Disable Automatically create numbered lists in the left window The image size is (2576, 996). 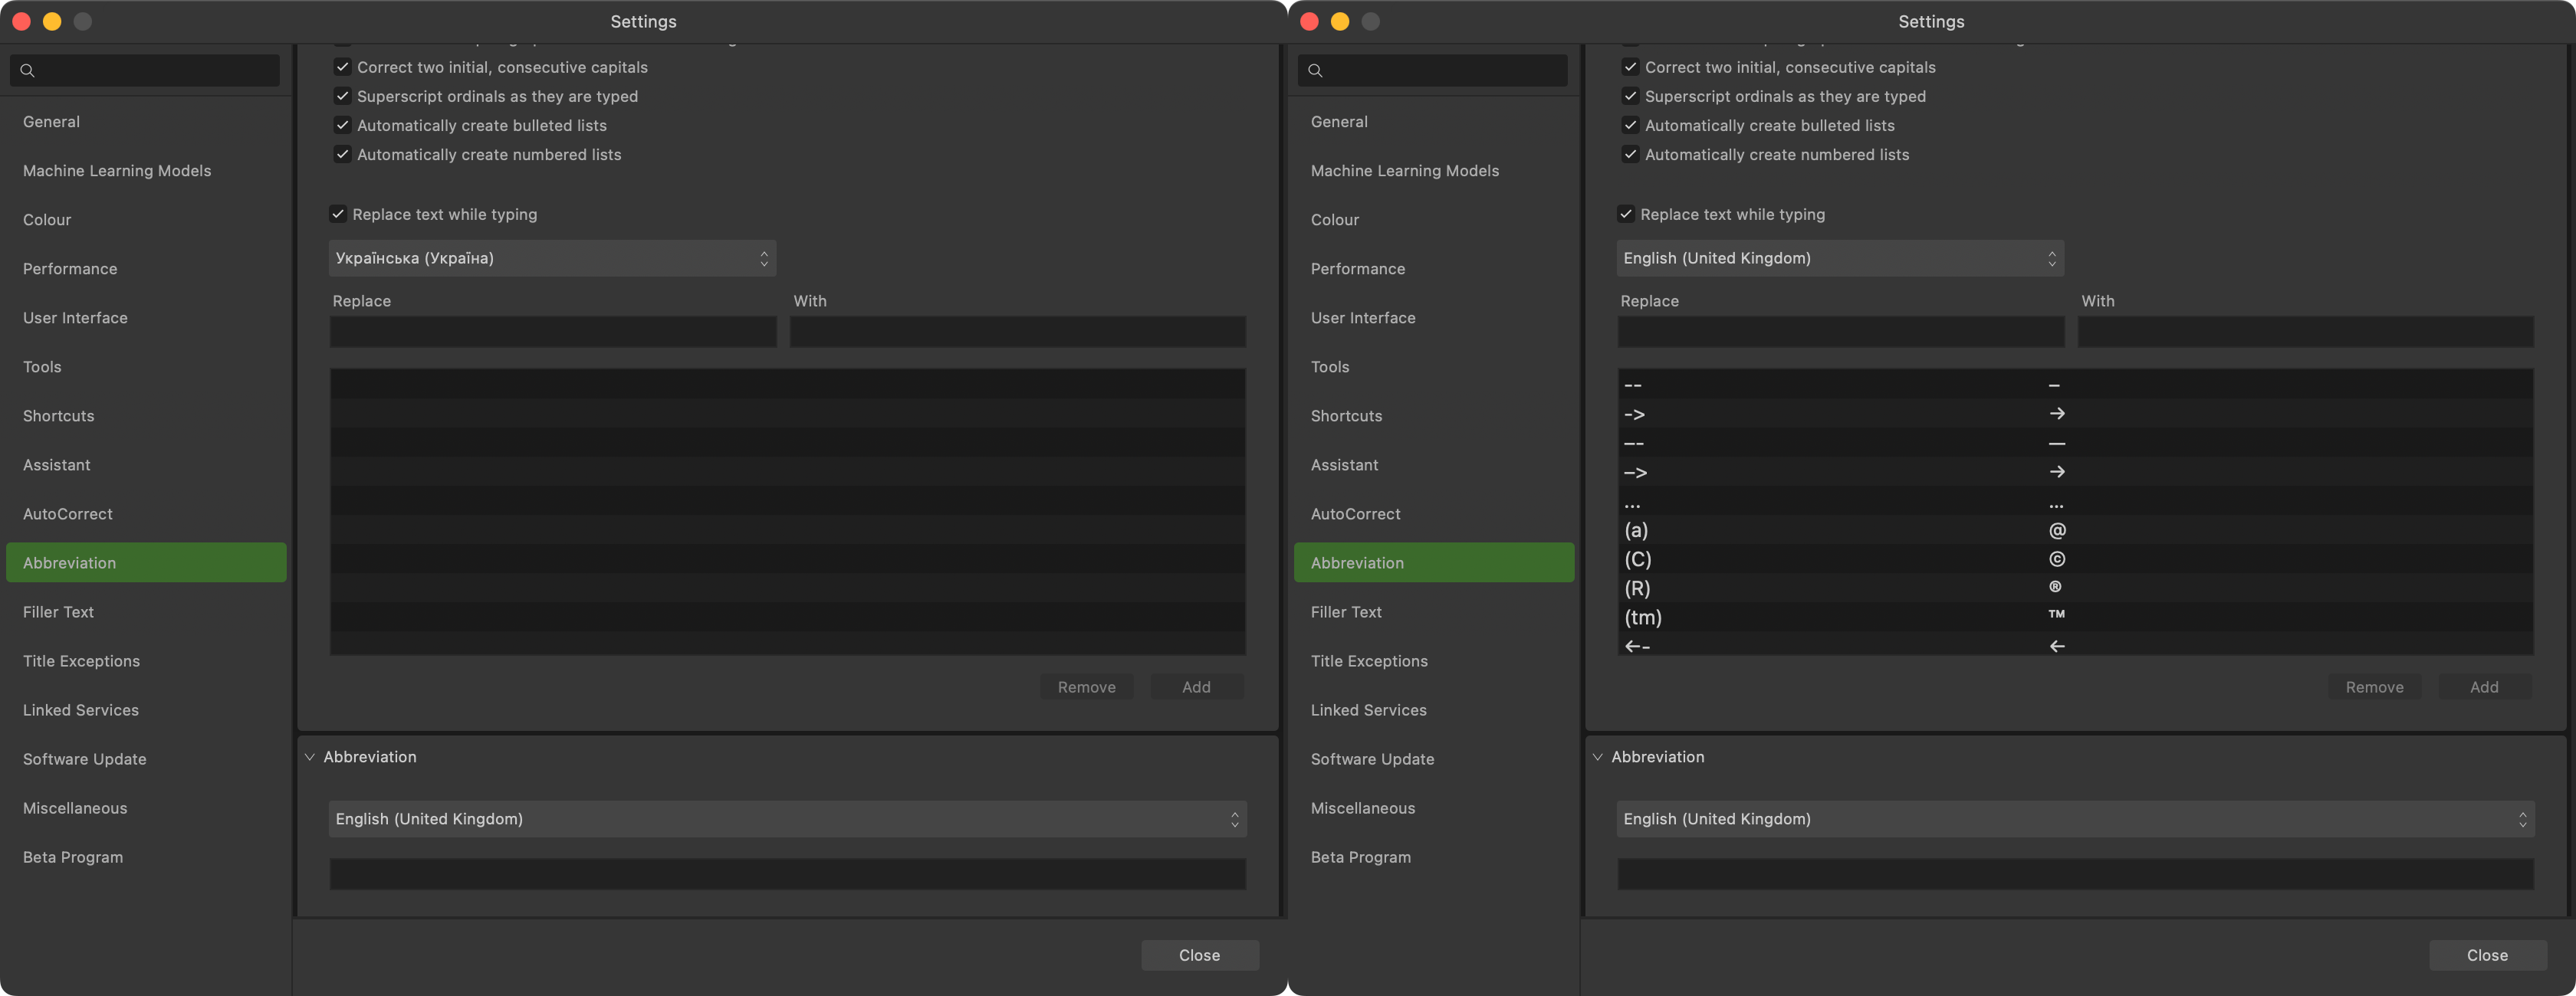pyautogui.click(x=342, y=154)
